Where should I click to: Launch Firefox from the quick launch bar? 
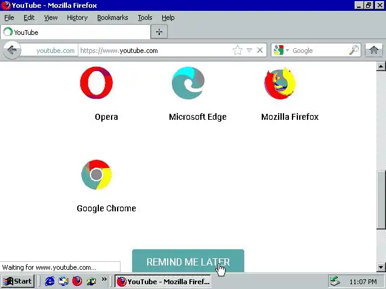coord(77,281)
